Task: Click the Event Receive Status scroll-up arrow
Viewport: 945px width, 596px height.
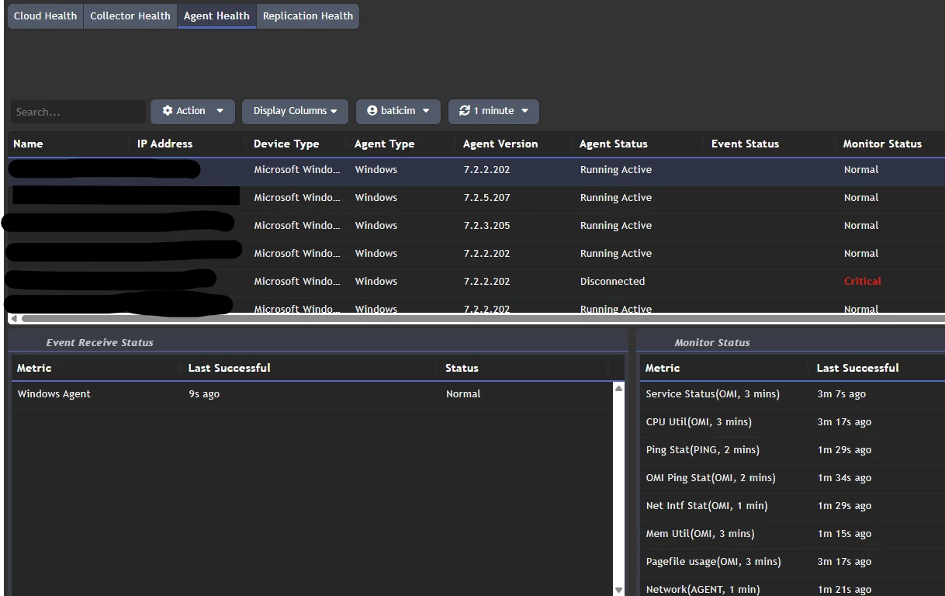Action: (618, 388)
